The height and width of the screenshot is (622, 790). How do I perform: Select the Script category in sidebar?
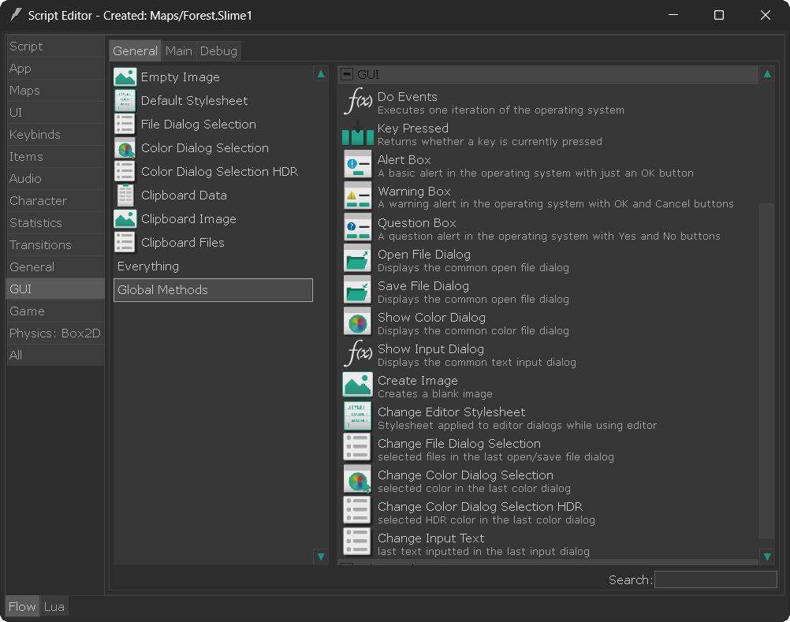[55, 47]
